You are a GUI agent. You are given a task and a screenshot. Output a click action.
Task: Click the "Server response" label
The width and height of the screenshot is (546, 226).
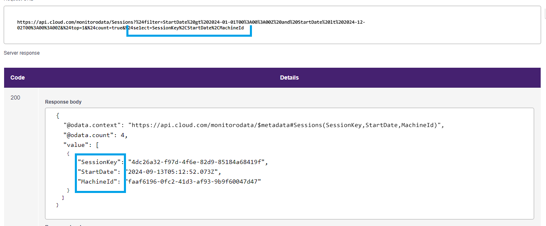point(22,53)
